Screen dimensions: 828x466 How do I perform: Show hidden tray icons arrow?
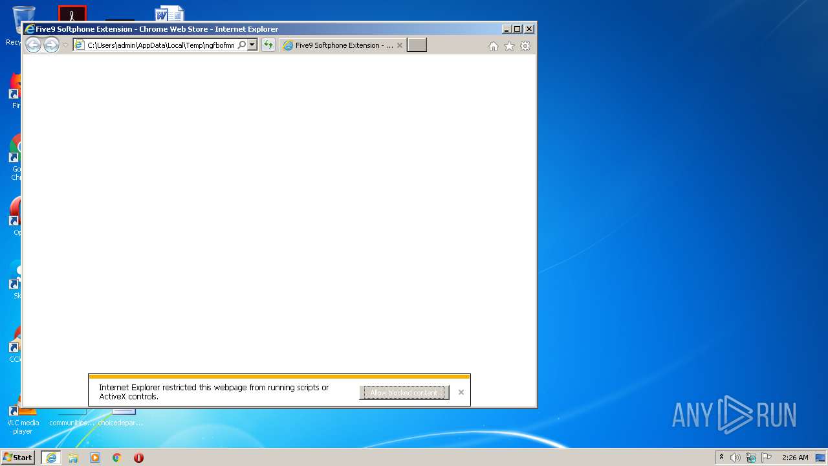721,458
